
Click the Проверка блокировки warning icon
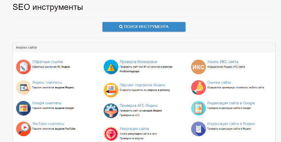(x=111, y=67)
